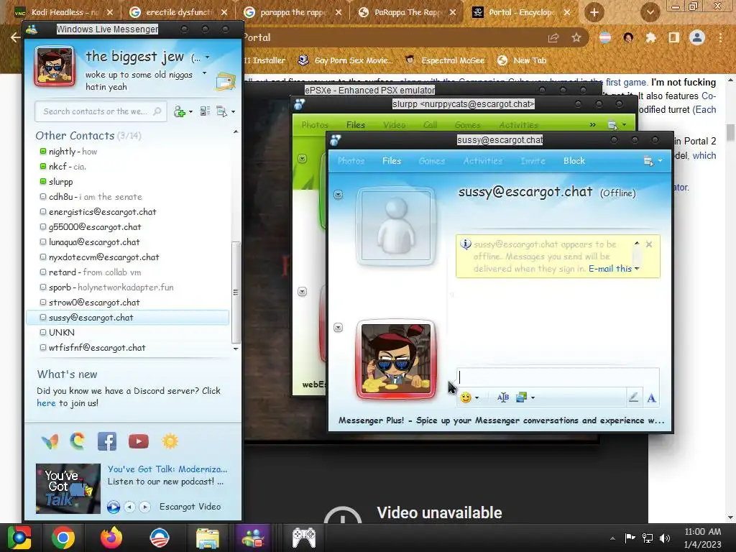Open the personal message dropdown arrow

coord(204,73)
